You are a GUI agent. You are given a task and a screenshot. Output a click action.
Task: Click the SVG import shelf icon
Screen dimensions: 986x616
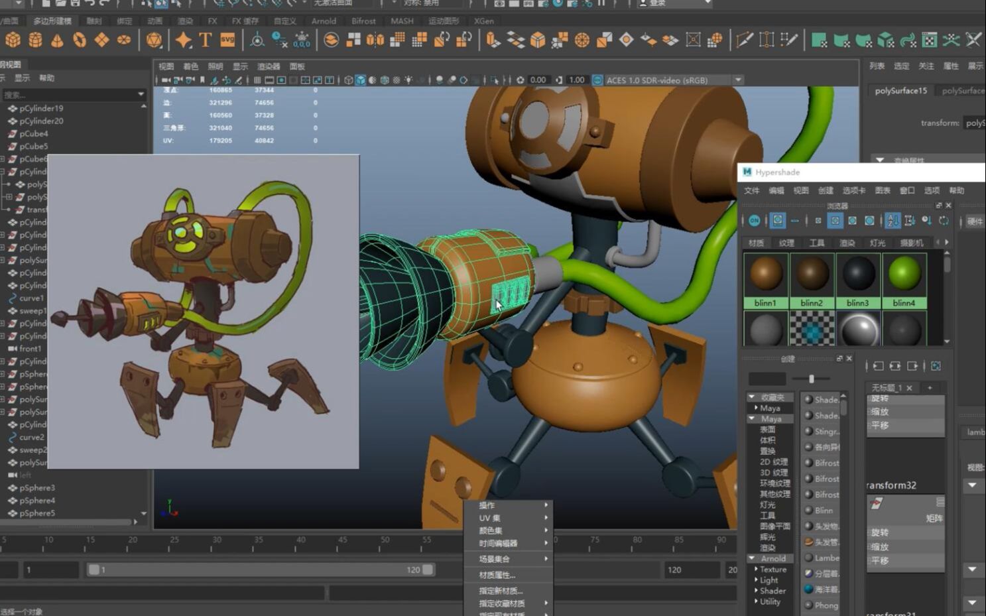(227, 40)
